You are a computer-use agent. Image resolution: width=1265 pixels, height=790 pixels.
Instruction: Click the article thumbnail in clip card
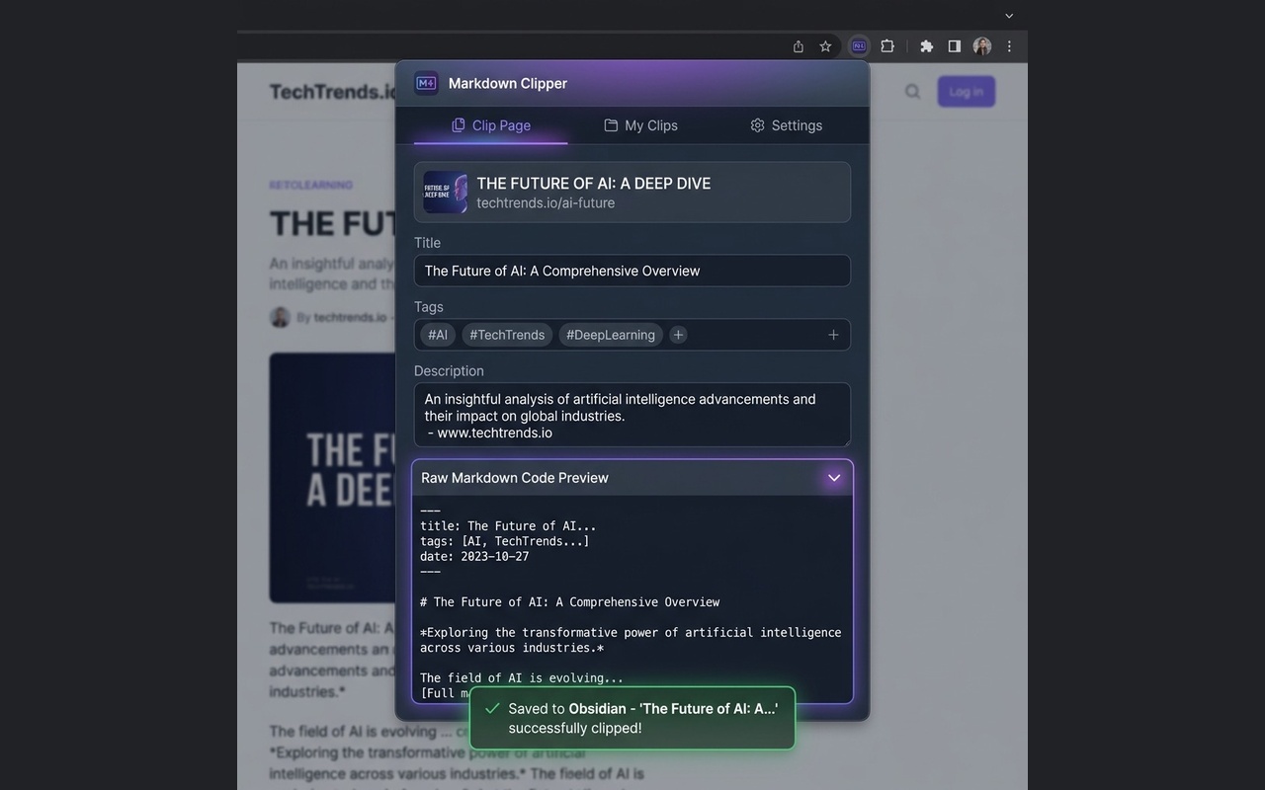click(445, 192)
